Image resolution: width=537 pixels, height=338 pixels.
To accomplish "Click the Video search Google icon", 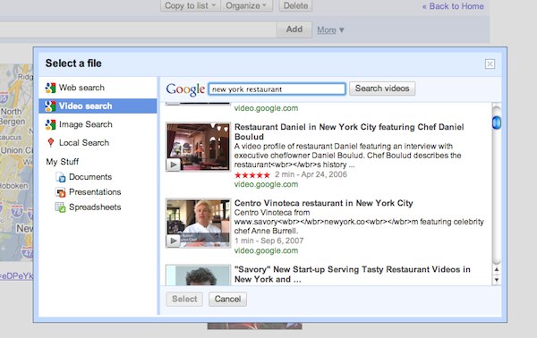I will point(50,106).
